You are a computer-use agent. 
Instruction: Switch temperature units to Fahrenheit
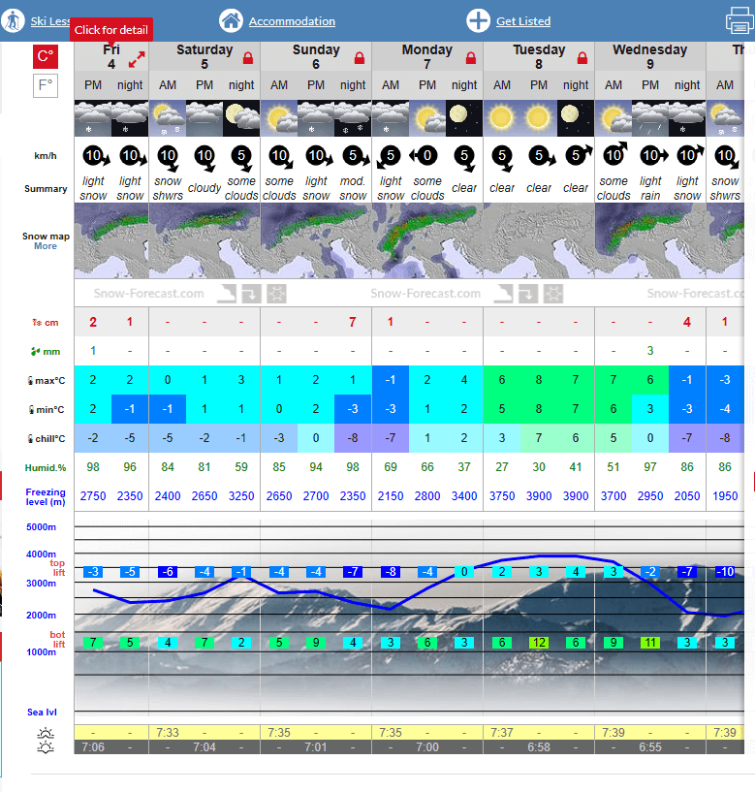46,86
